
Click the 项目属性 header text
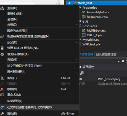click(88, 67)
